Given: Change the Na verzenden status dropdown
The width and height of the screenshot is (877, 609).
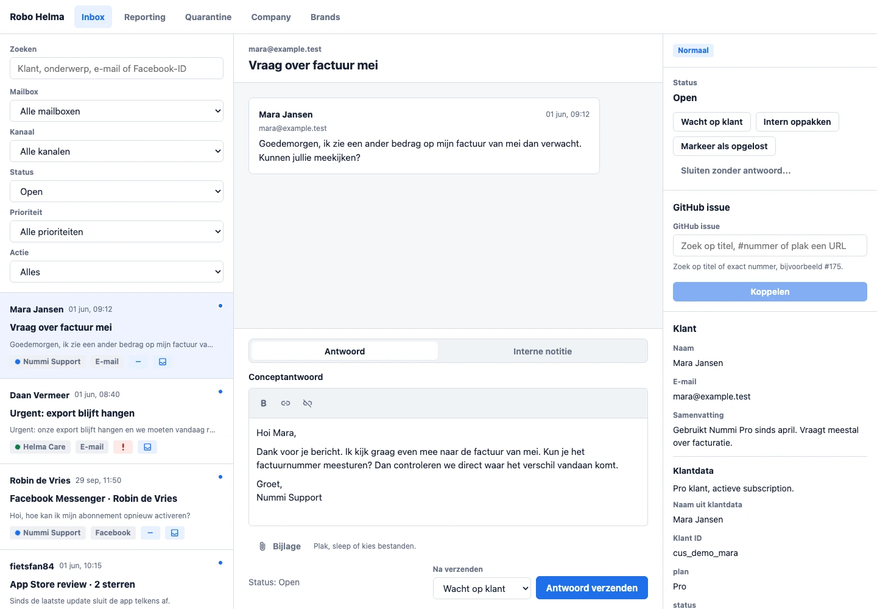Looking at the screenshot, I should click(x=482, y=588).
